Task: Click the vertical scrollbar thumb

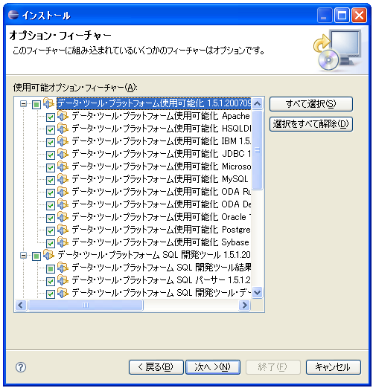Action: [258, 150]
